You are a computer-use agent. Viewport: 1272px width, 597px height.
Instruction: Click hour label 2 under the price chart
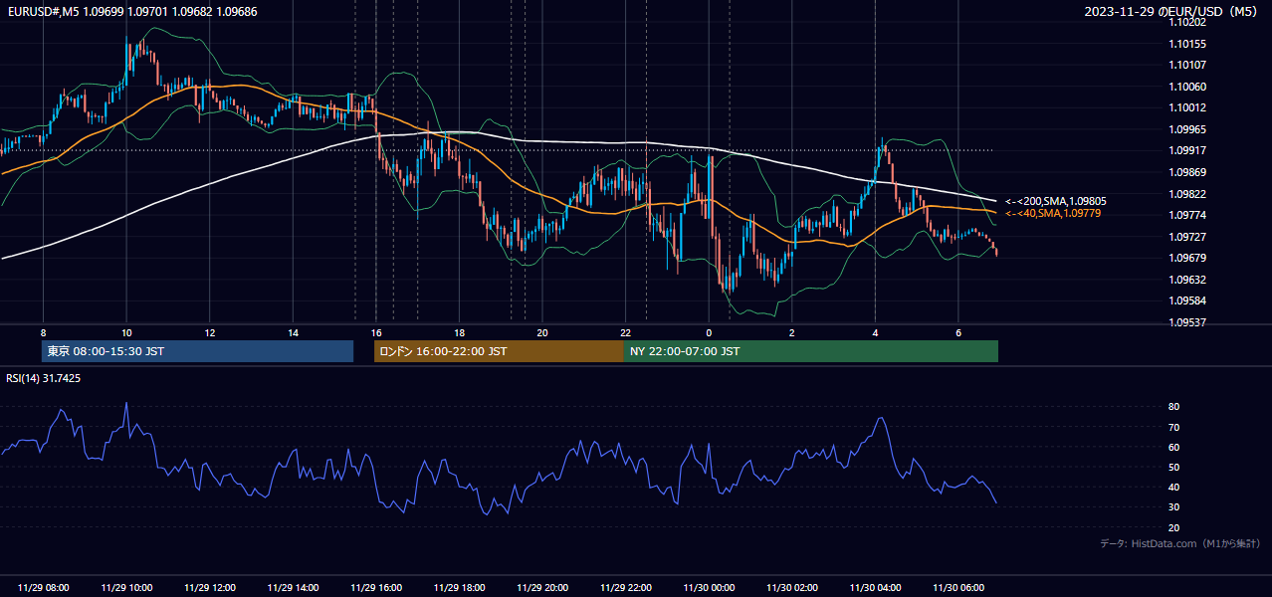coord(791,332)
